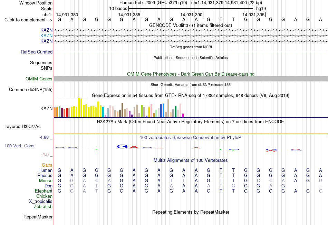Image resolution: width=328 pixels, height=225 pixels.
Task: Click the Sequences track label
Action: click(x=41, y=62)
